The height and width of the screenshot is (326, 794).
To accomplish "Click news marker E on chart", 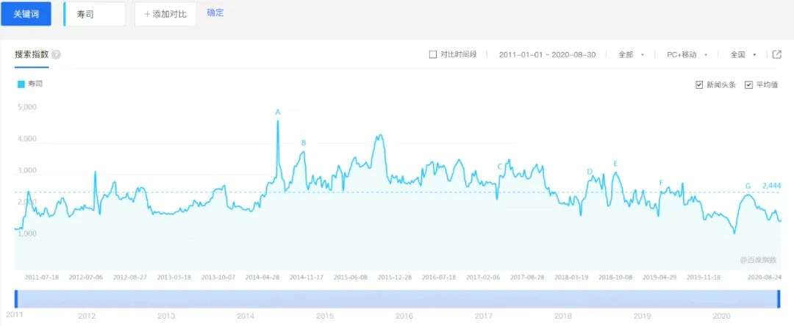I will click(x=615, y=163).
